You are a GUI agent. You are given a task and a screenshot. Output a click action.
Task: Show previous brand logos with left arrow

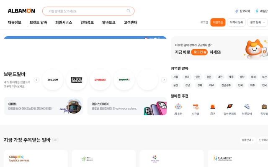click(36, 80)
